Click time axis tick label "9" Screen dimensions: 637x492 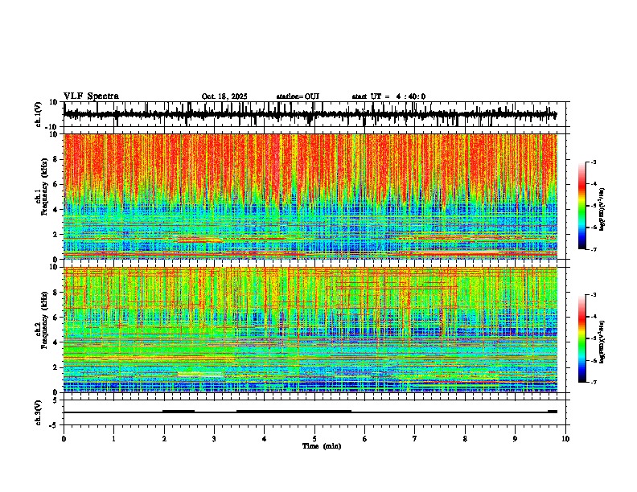point(515,439)
